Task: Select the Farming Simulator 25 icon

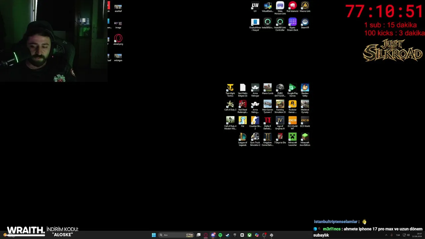Action: [x=280, y=107]
